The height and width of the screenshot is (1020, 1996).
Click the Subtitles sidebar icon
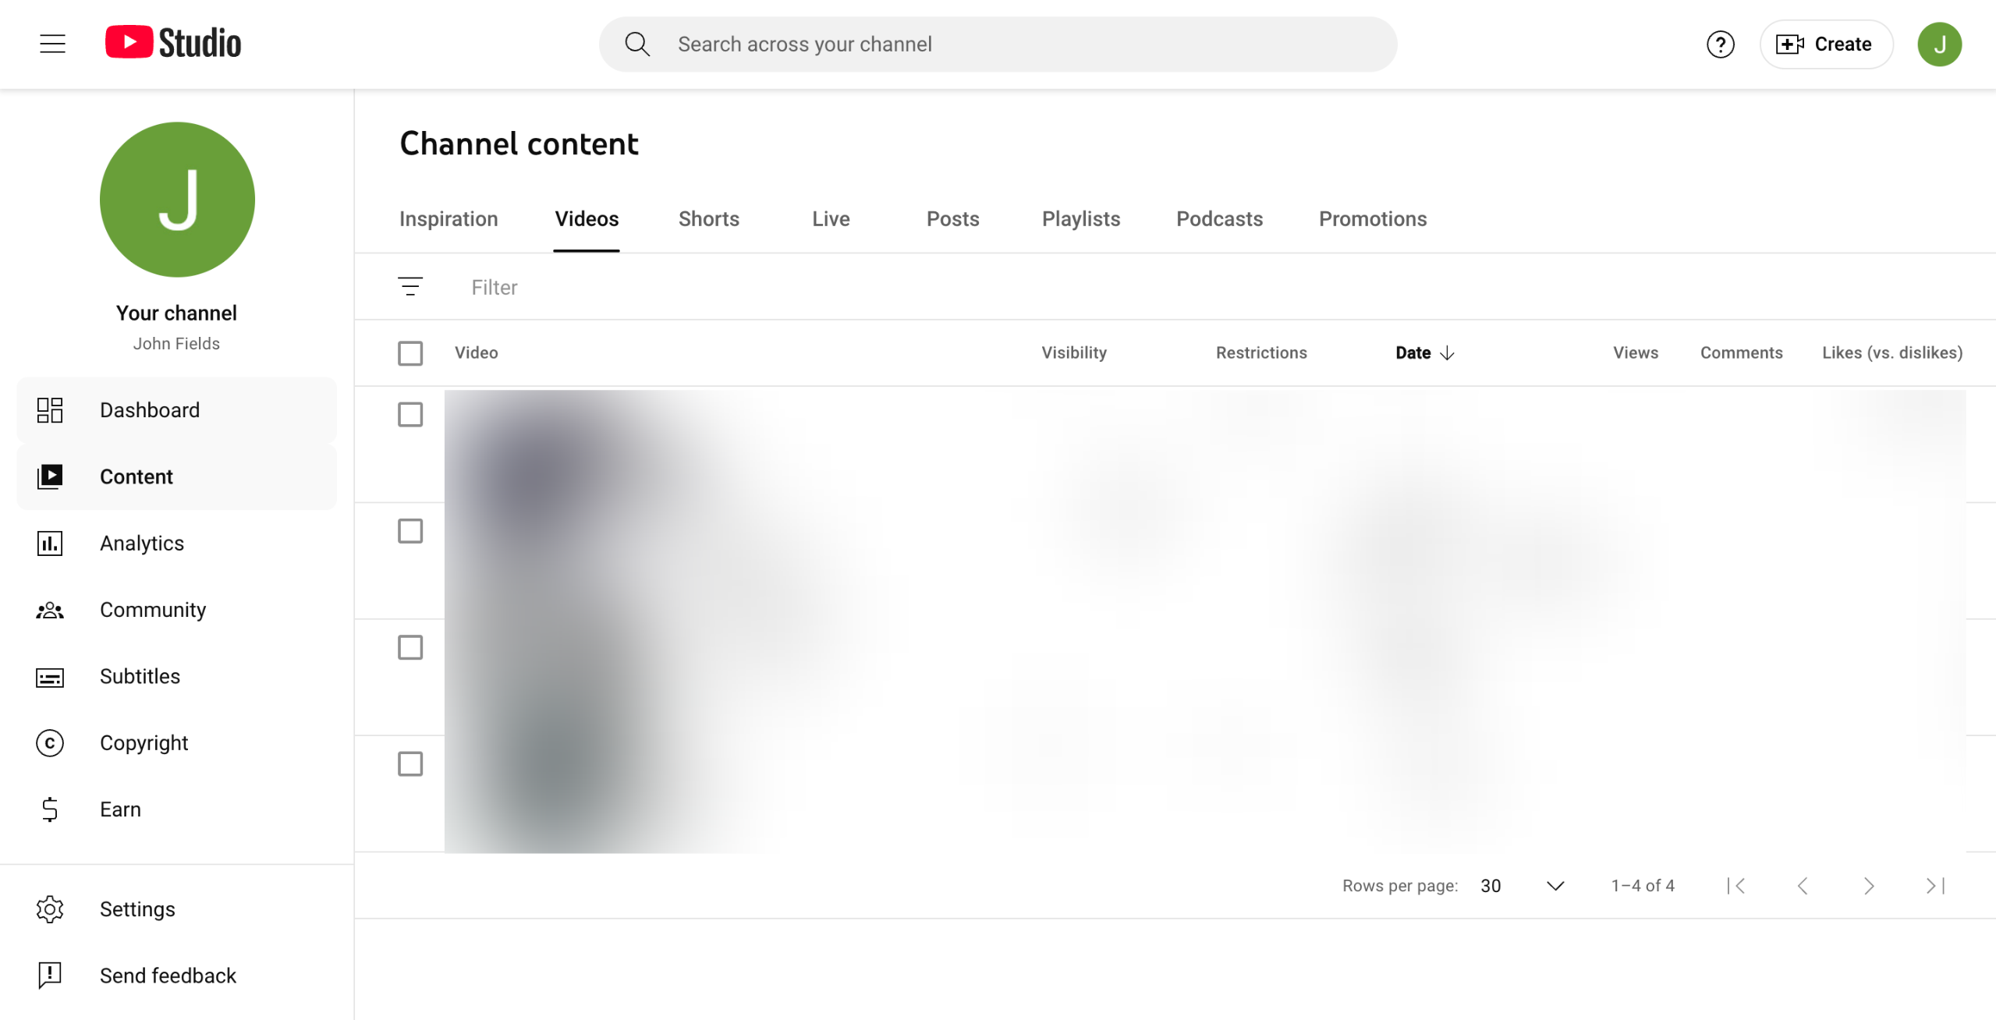(50, 677)
